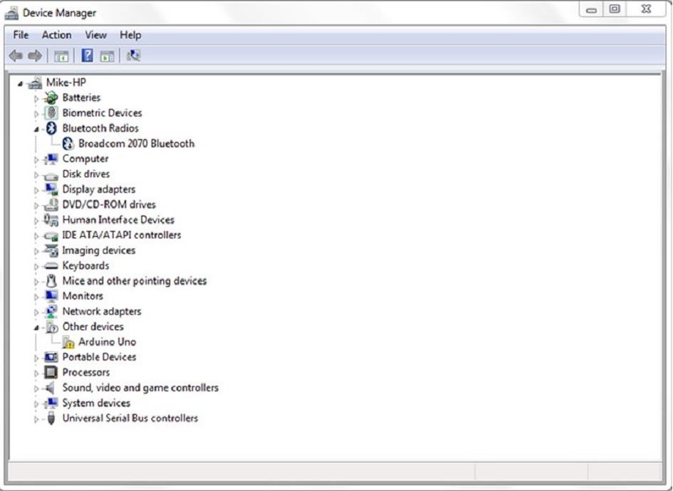Select the Broadcom 2070 Bluetooth label
This screenshot has width=673, height=491.
136,144
